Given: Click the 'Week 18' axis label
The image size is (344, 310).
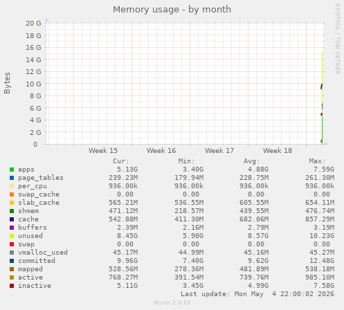Looking at the screenshot, I should pos(278,151).
